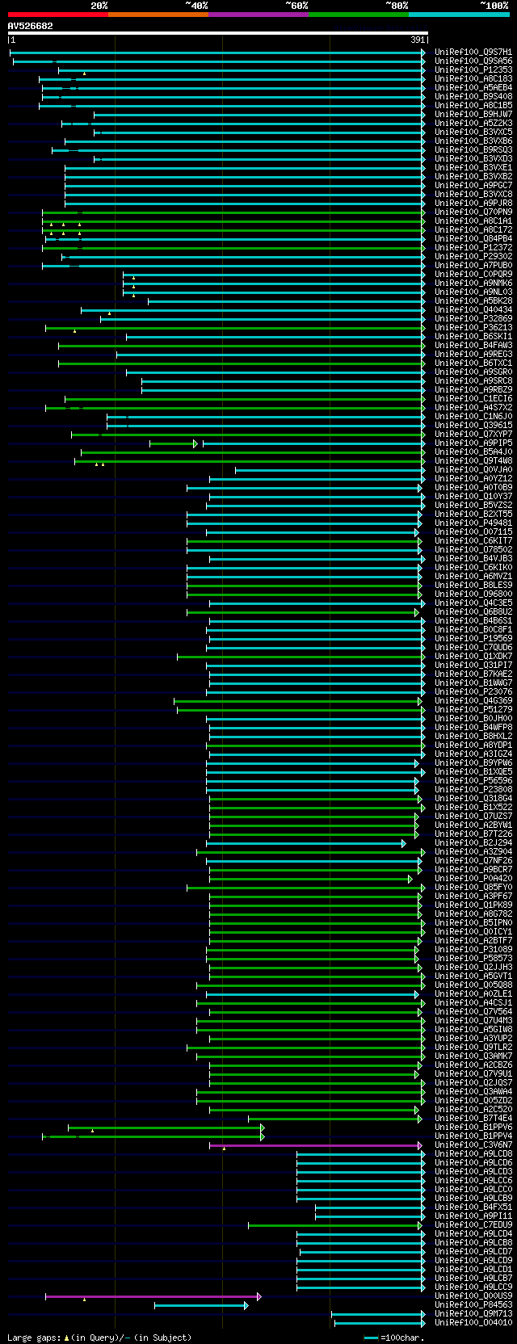Select label UniRef100_P29302

[x=473, y=256]
